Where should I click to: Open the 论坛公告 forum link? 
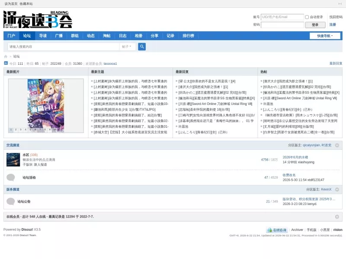click(x=24, y=202)
